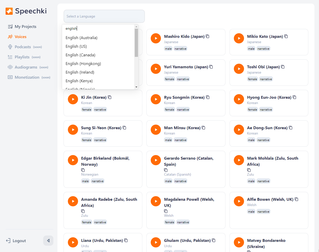Click the Speechki logo

tap(26, 11)
